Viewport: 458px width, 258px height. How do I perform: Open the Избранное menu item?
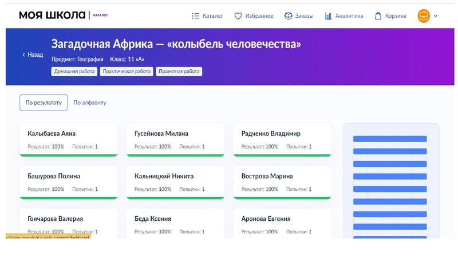(259, 16)
